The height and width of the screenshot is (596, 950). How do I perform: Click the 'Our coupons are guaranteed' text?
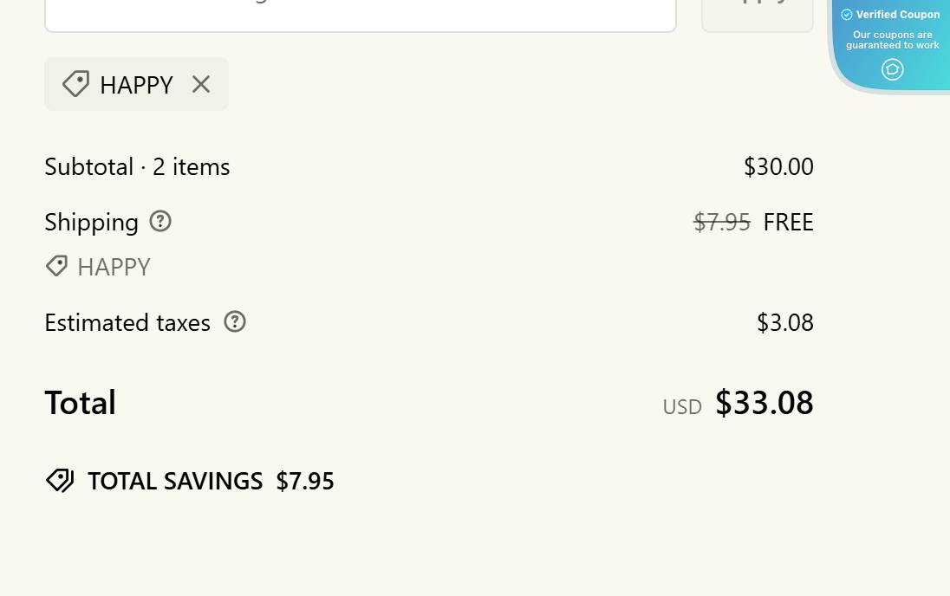(892, 40)
